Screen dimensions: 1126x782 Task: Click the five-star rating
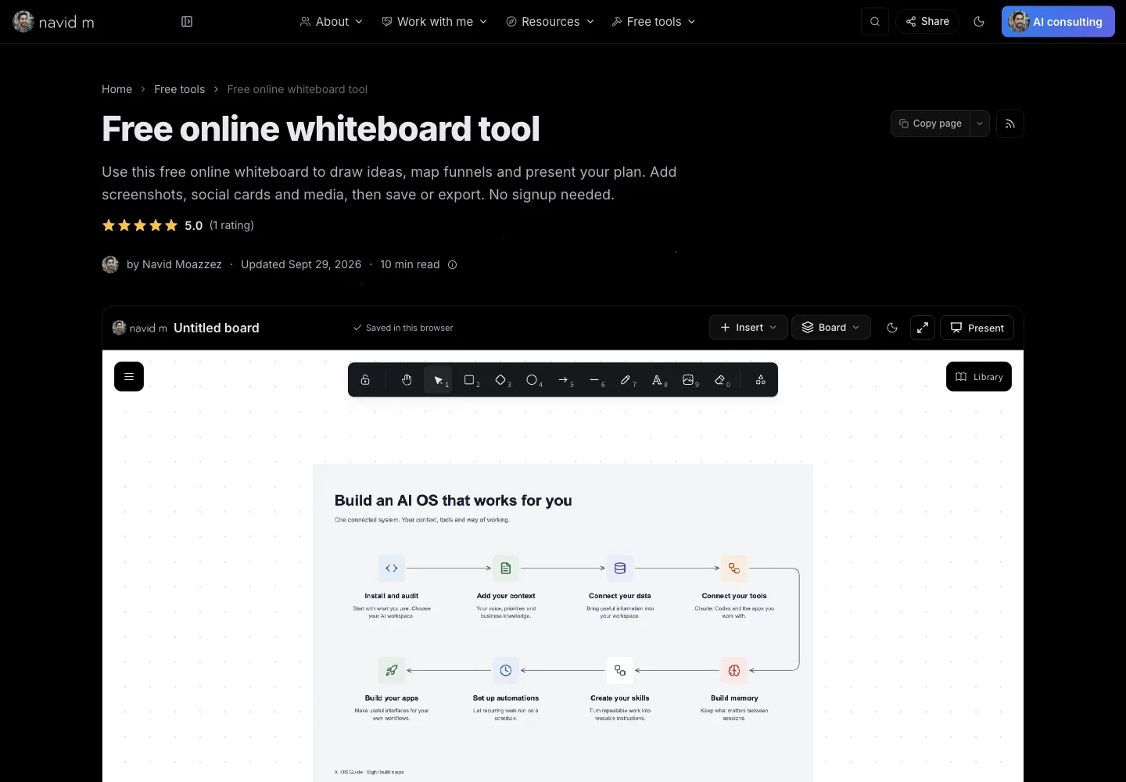click(x=140, y=225)
